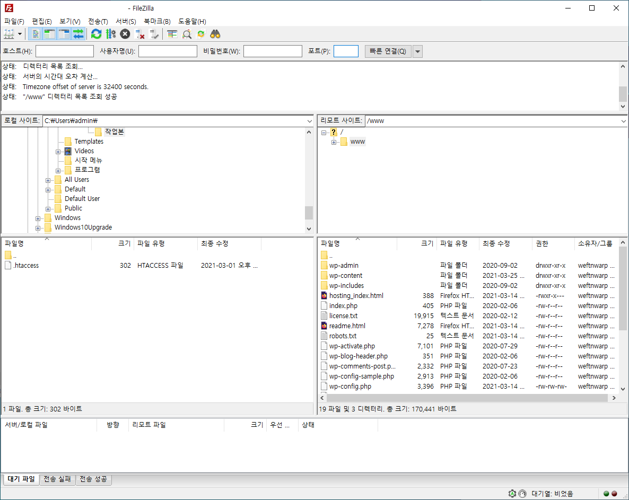Screen dimensions: 629x500
Task: Select 작업본 folder in local tree
Action: pos(115,132)
